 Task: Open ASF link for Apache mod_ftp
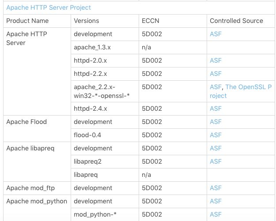coord(216,188)
